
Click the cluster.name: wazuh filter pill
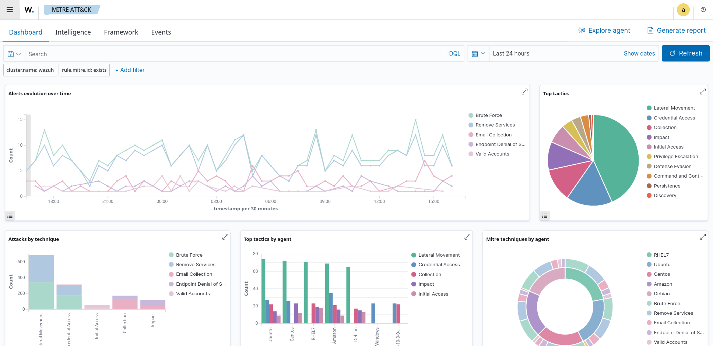point(30,70)
